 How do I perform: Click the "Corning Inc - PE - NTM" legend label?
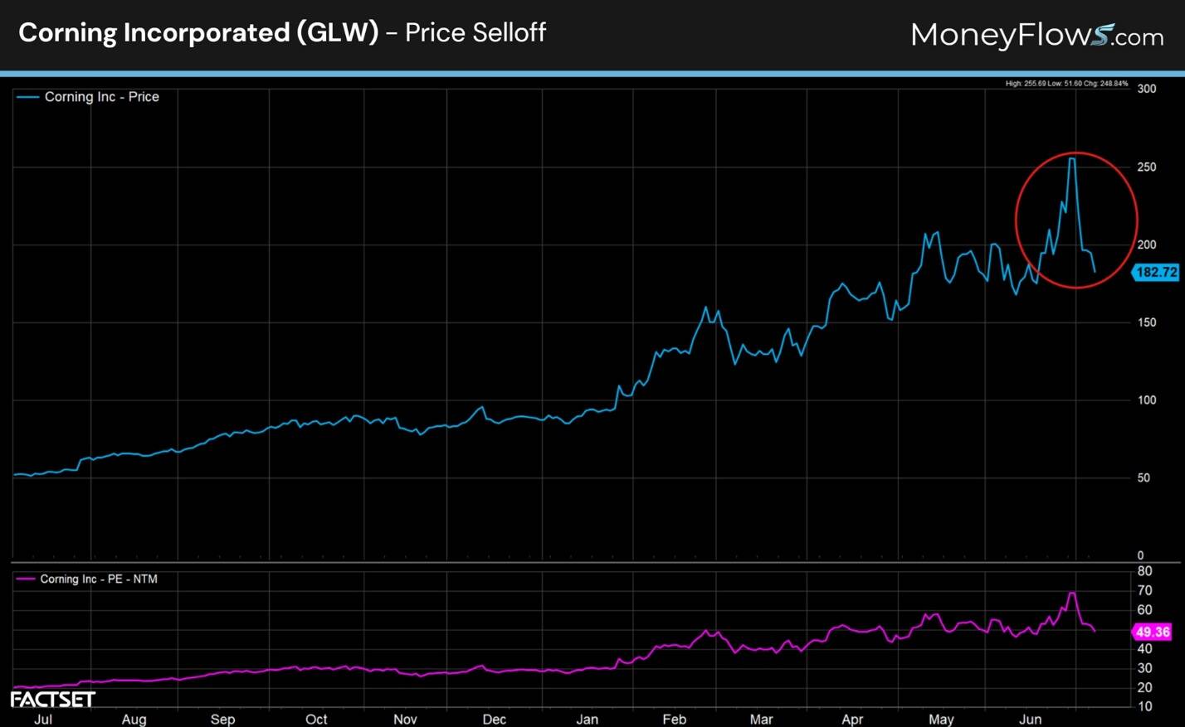coord(99,579)
